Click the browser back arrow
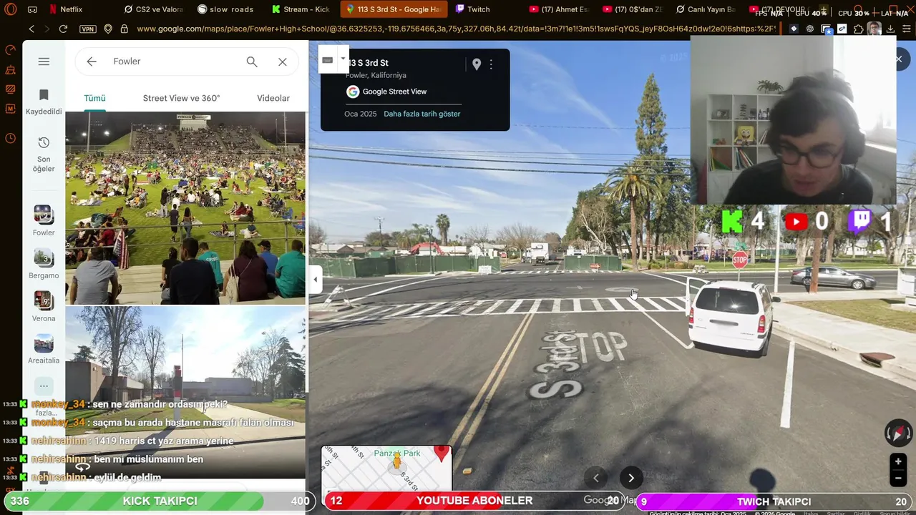916x515 pixels. (x=31, y=29)
